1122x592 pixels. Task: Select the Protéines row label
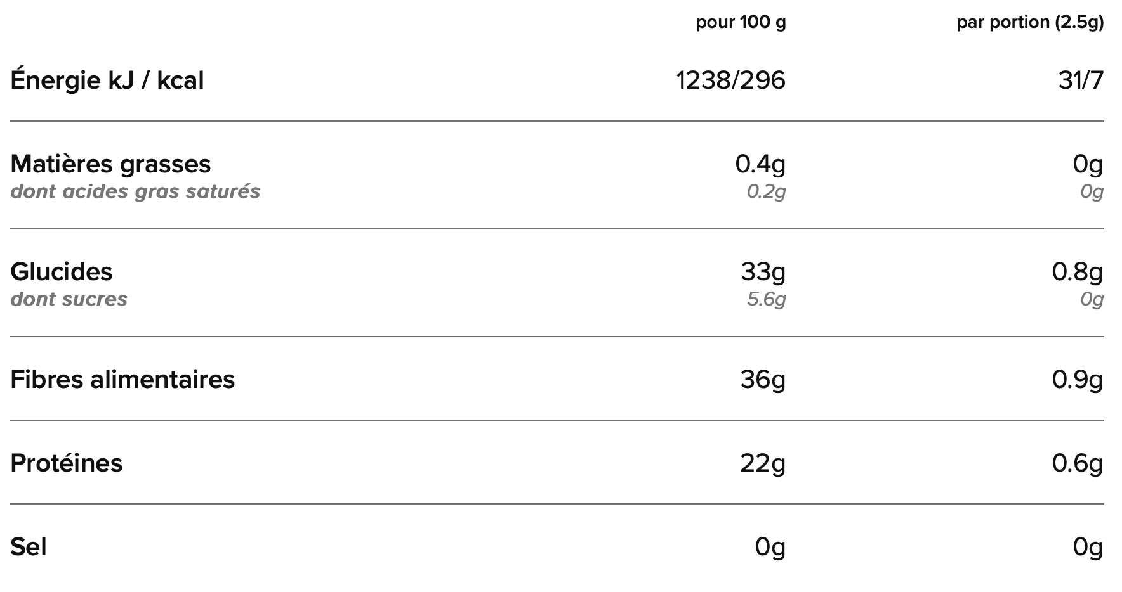point(66,463)
